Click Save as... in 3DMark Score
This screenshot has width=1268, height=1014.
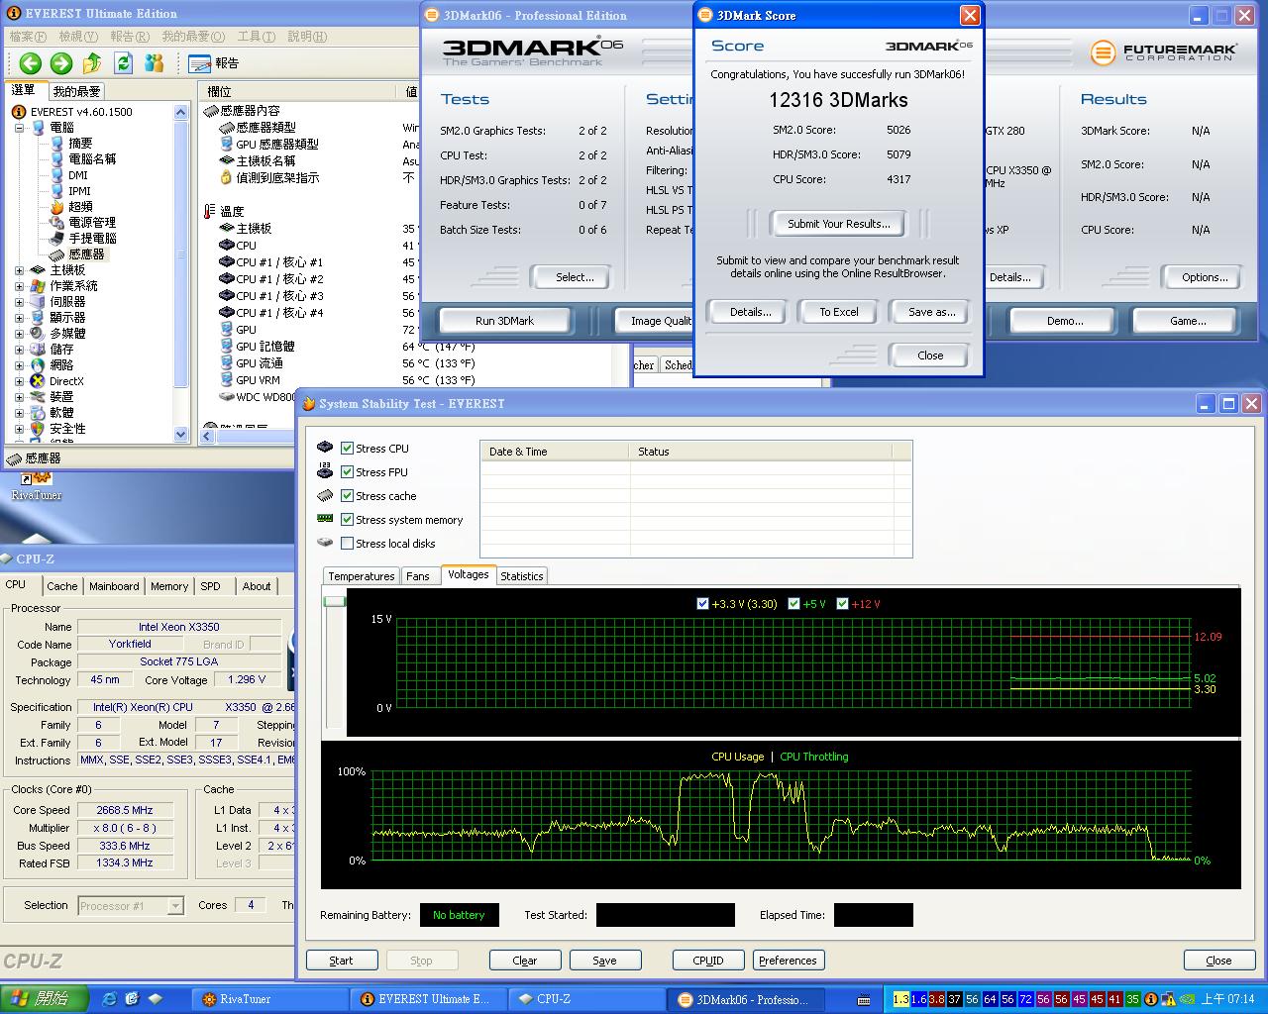click(931, 312)
